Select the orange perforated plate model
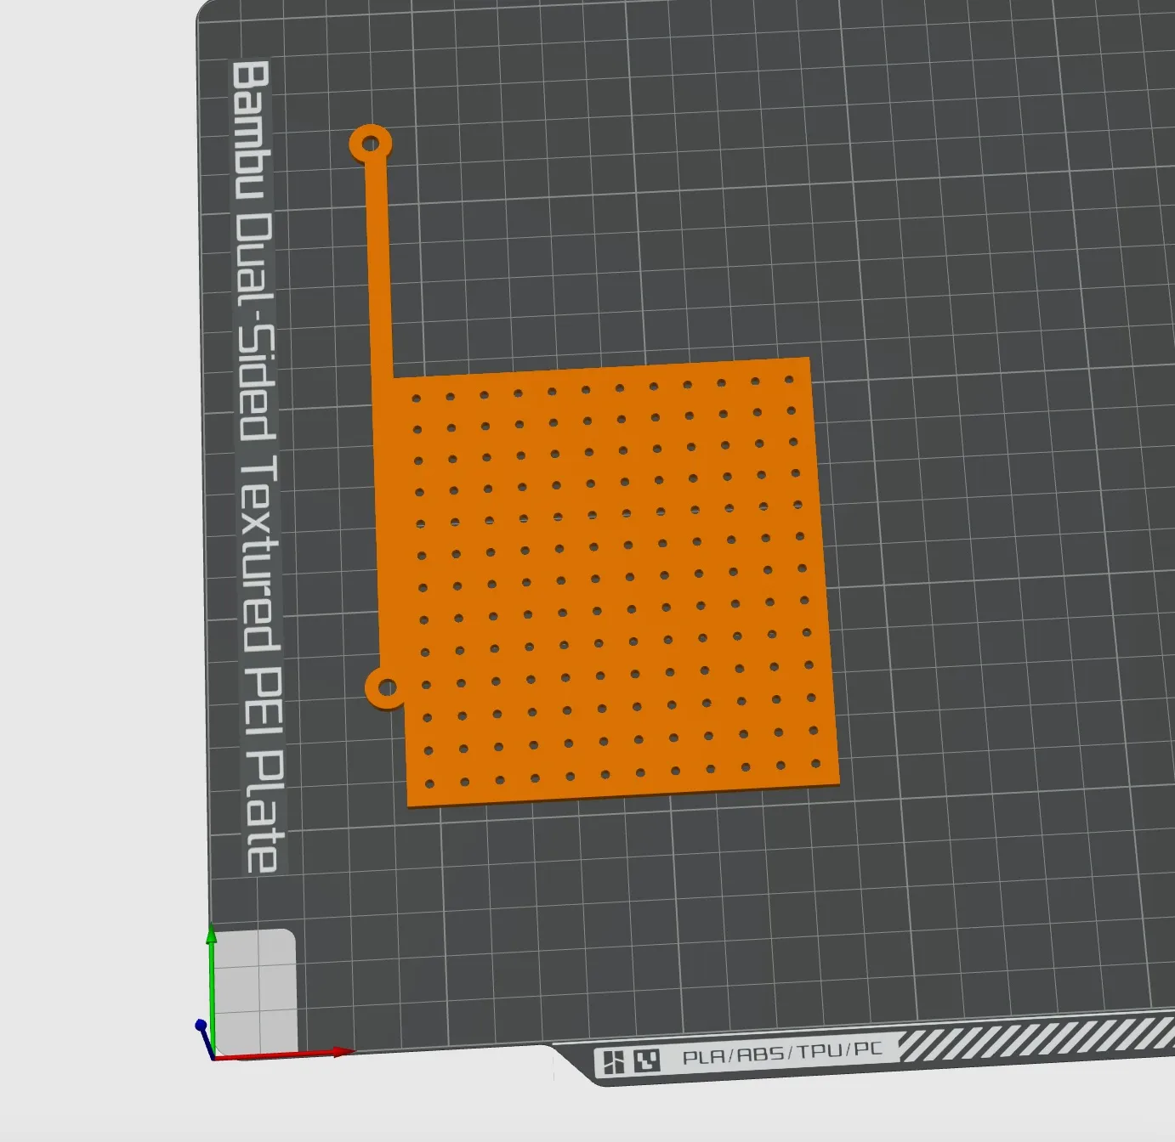The image size is (1175, 1142). point(607,582)
